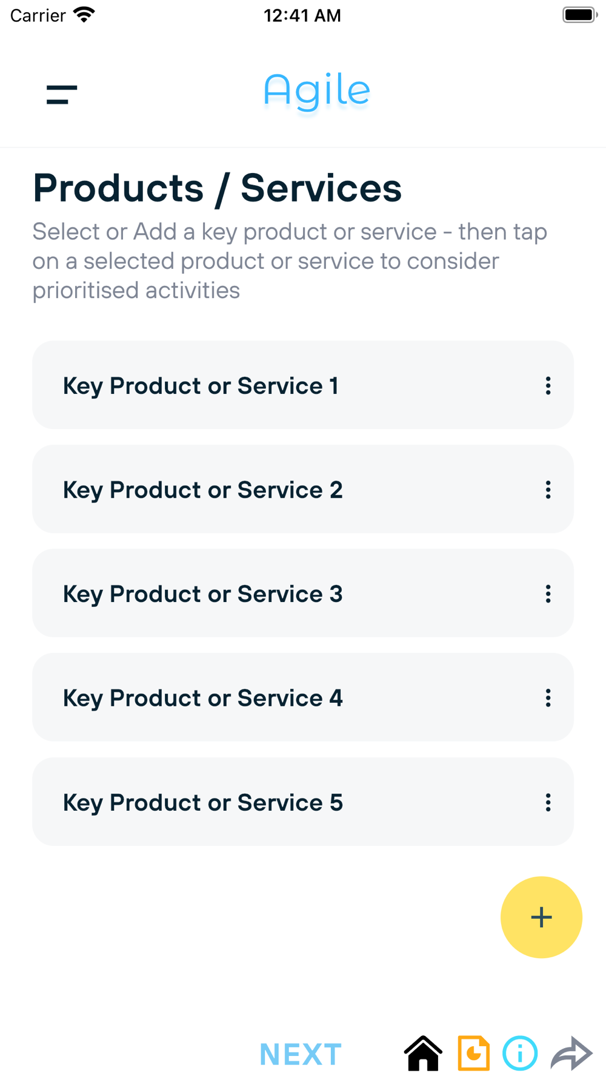Tap the NEXT button
The height and width of the screenshot is (1079, 606).
coord(301,1054)
